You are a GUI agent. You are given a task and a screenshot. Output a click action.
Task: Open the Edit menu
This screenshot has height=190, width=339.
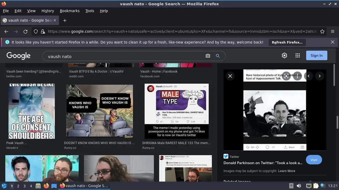[x=18, y=11]
